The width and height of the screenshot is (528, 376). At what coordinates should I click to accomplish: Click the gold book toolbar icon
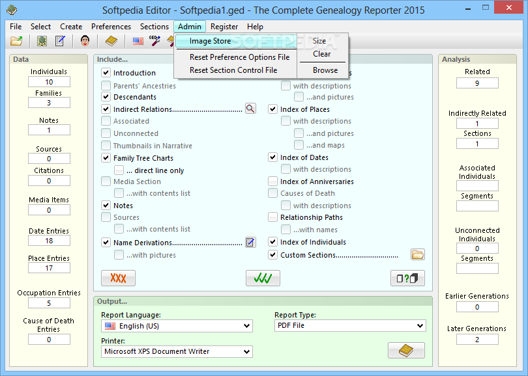point(111,41)
